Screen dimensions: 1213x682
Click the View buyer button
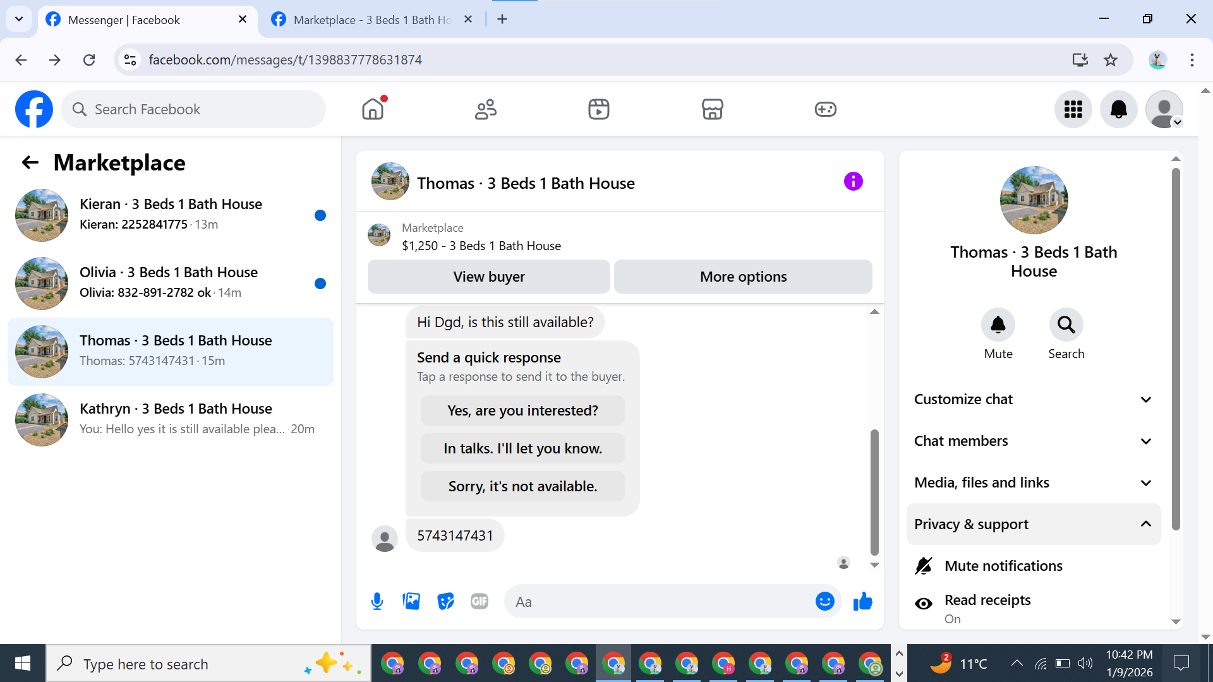click(488, 277)
